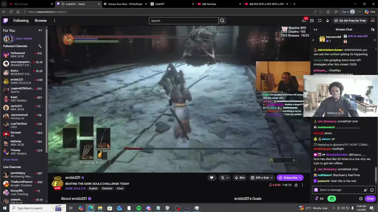Open emote picker smiley in chat

coord(372,190)
